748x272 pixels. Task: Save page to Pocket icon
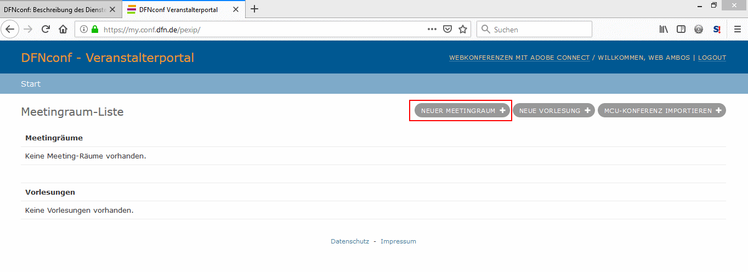pos(447,30)
